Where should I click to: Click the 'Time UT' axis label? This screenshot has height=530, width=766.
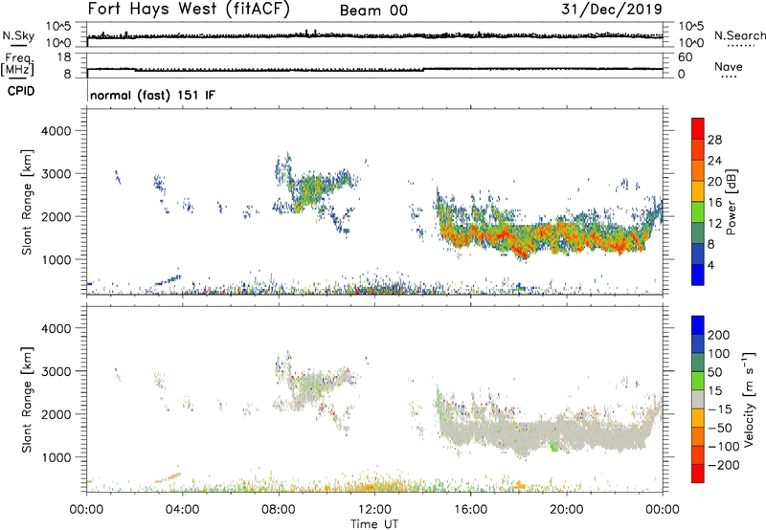(374, 524)
